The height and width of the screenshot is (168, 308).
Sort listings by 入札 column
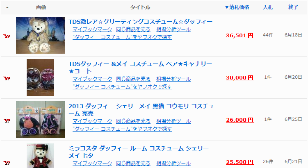(268, 7)
